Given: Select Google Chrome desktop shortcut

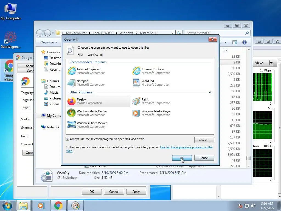Looking at the screenshot, I should [x=7, y=71].
